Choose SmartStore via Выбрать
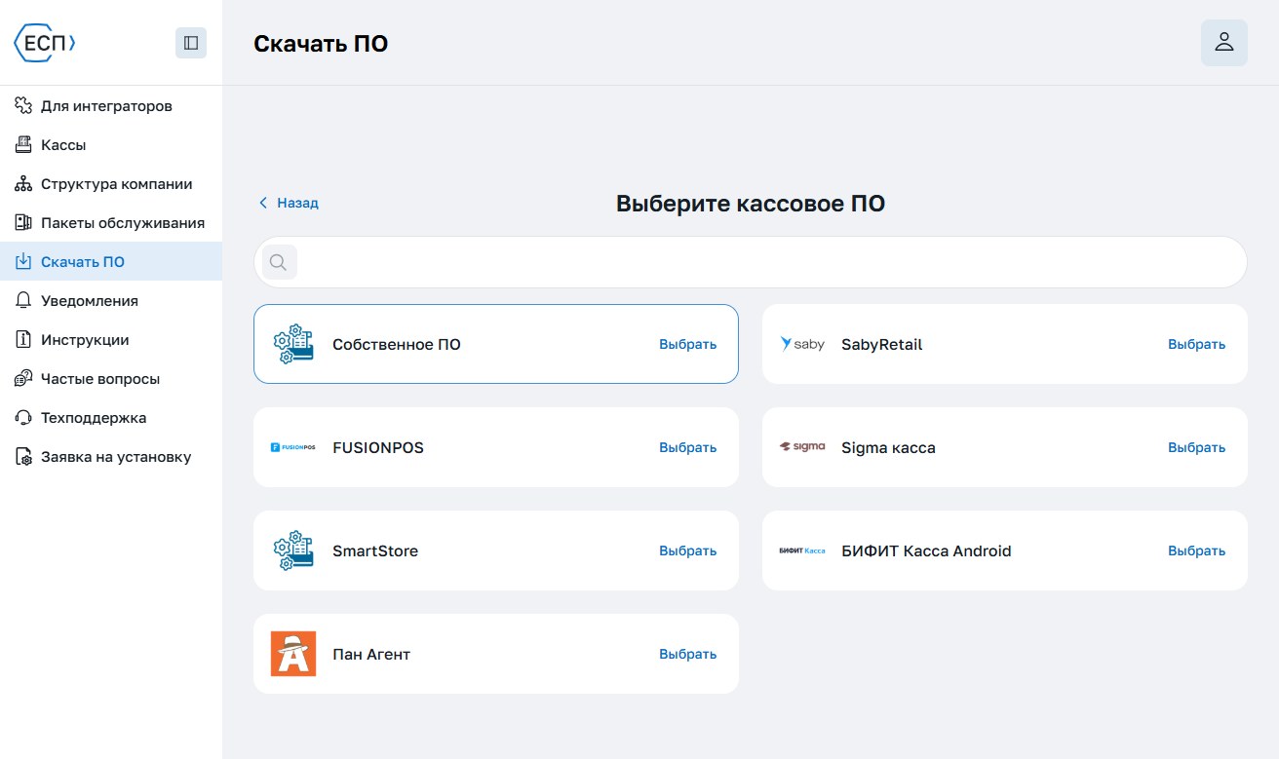The height and width of the screenshot is (759, 1279). (x=687, y=550)
